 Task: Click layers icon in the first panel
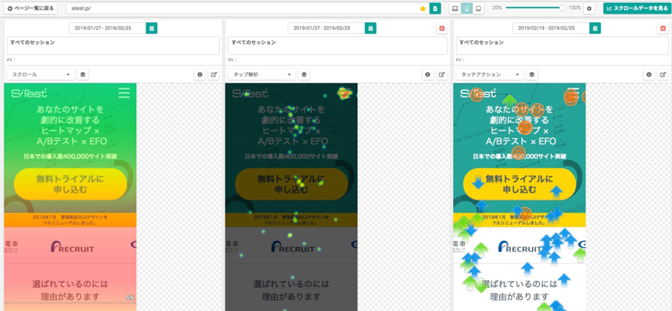pyautogui.click(x=83, y=74)
